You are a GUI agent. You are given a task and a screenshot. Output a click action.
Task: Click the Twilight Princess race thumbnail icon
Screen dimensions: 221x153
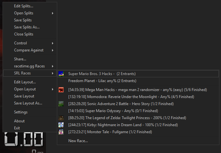[61, 118]
